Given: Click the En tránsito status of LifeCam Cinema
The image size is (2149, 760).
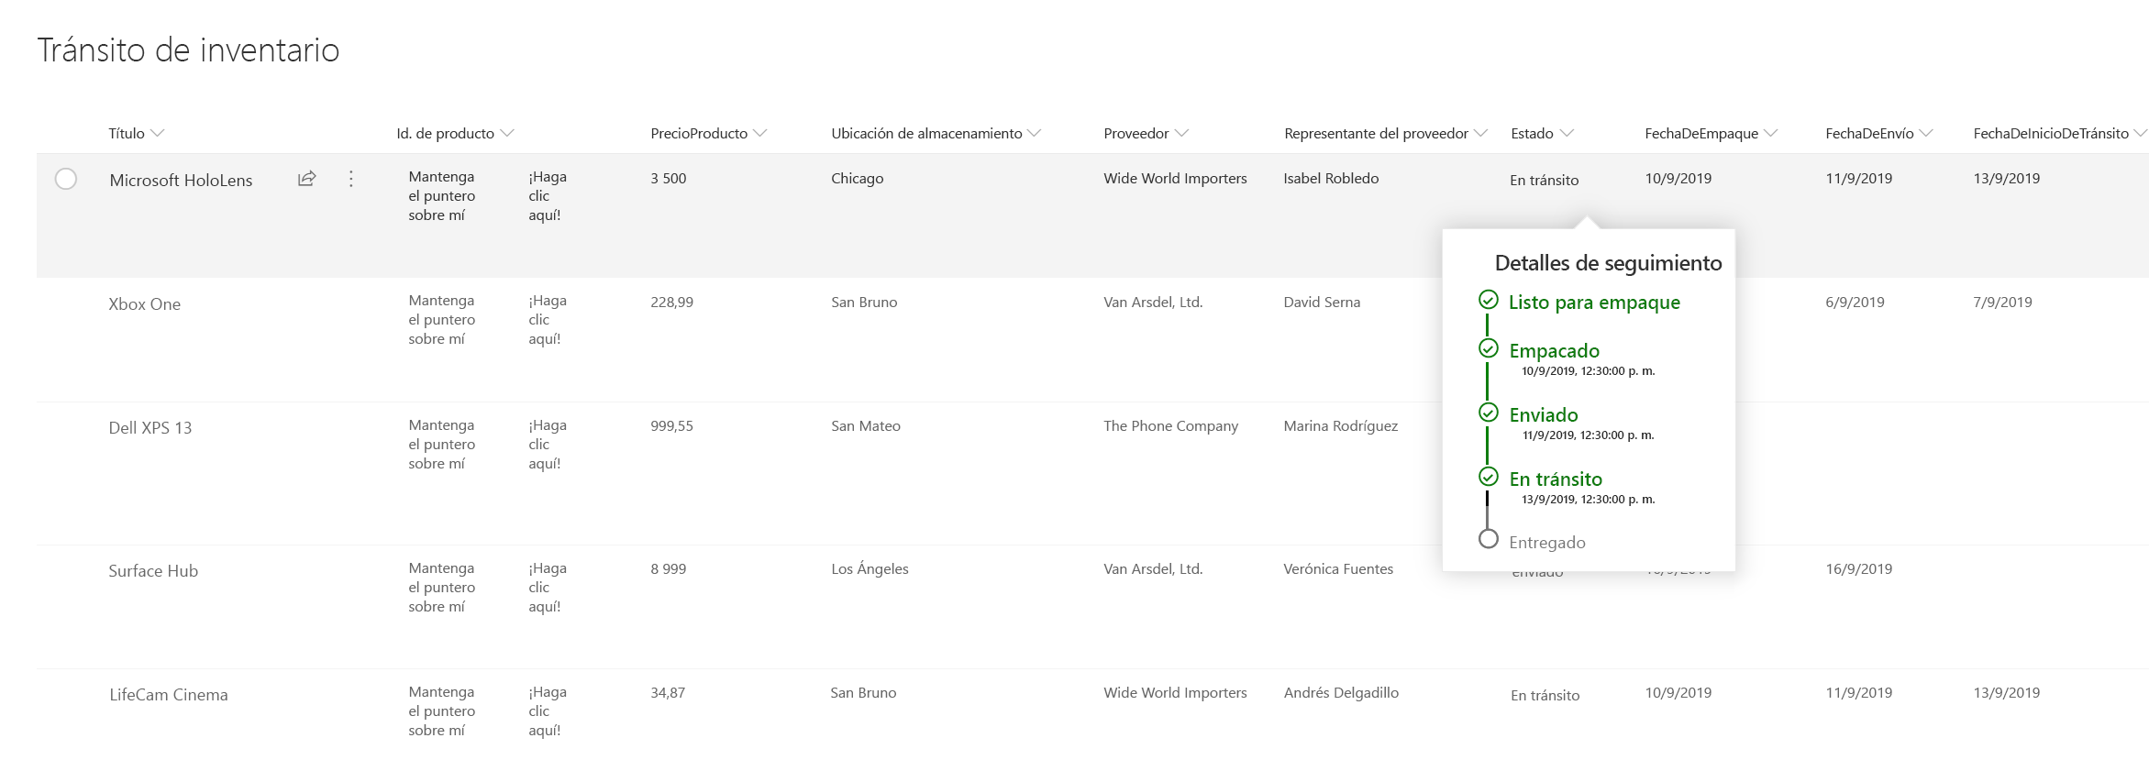Looking at the screenshot, I should [x=1545, y=696].
